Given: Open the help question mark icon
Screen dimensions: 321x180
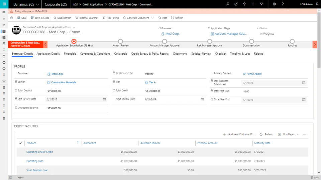Looking at the screenshot, I should pos(283,4).
